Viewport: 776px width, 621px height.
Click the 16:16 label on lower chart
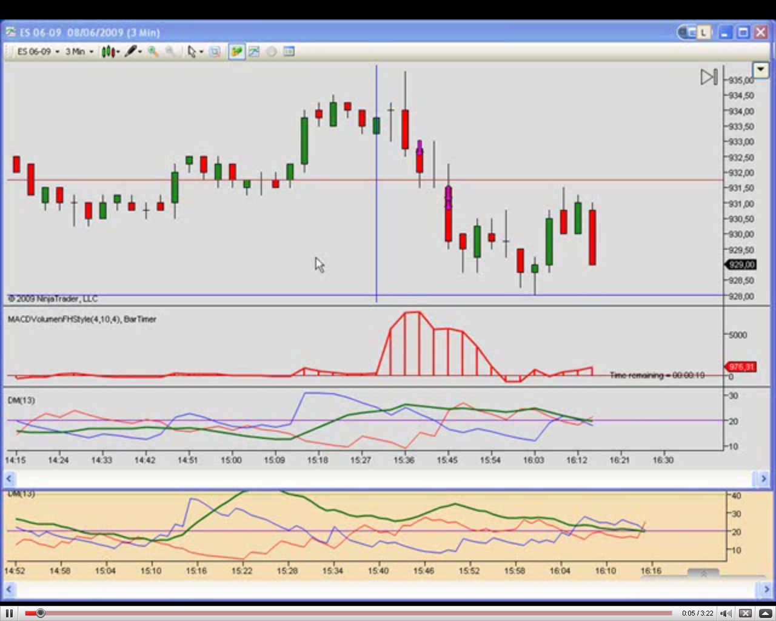click(651, 571)
